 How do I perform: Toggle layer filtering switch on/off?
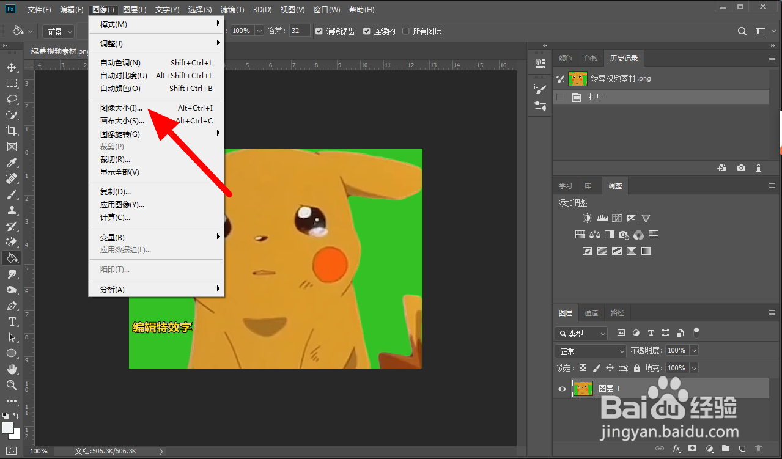(696, 332)
